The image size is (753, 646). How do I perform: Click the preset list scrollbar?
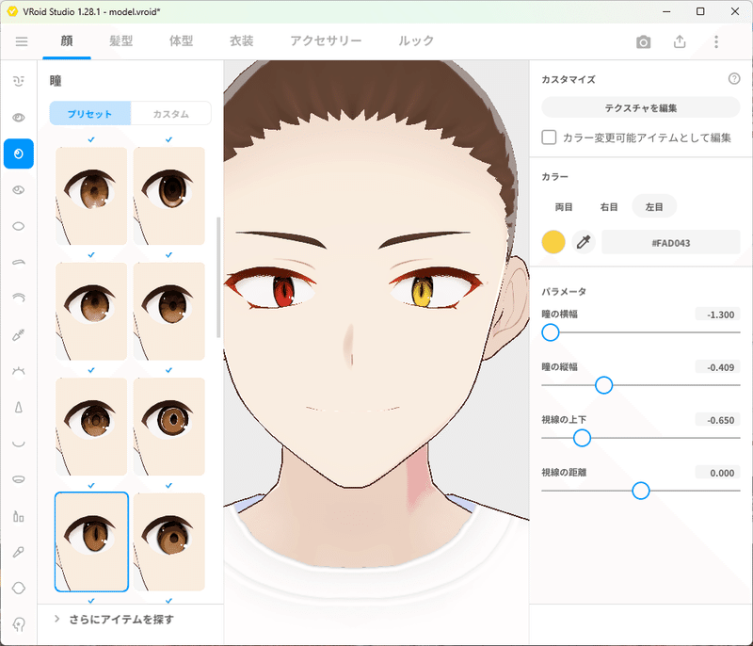pos(218,277)
